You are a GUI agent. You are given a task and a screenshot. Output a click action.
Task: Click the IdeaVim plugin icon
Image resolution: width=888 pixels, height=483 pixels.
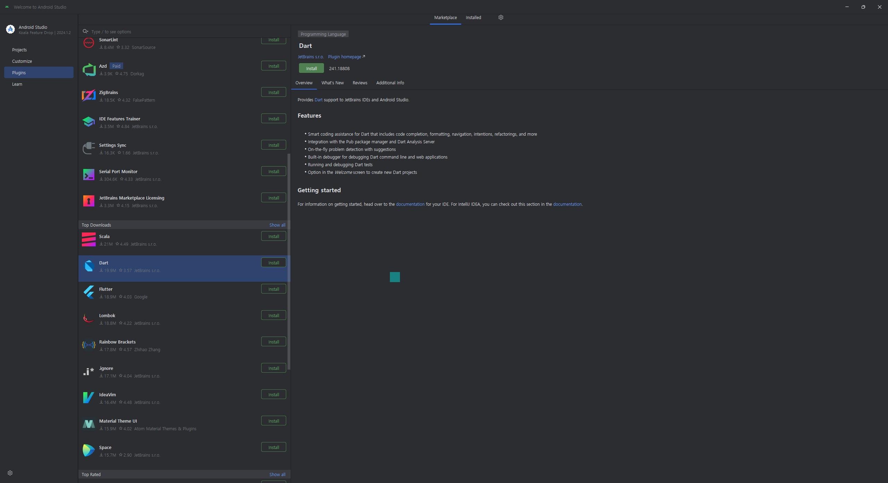click(89, 398)
